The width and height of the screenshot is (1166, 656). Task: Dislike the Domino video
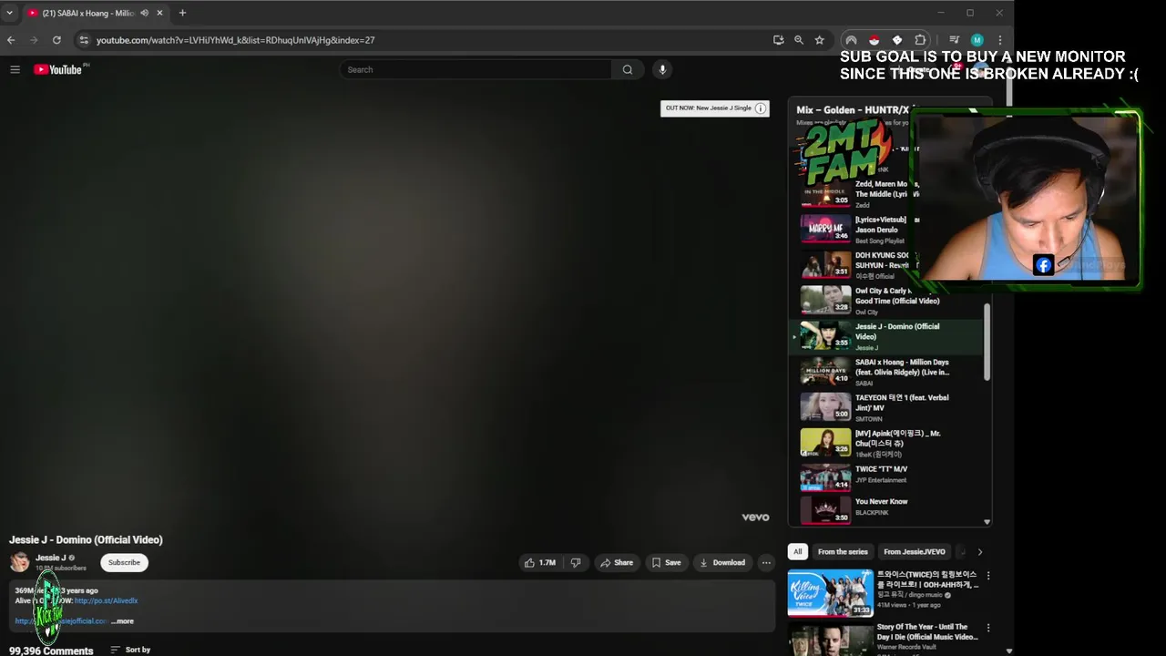[576, 563]
